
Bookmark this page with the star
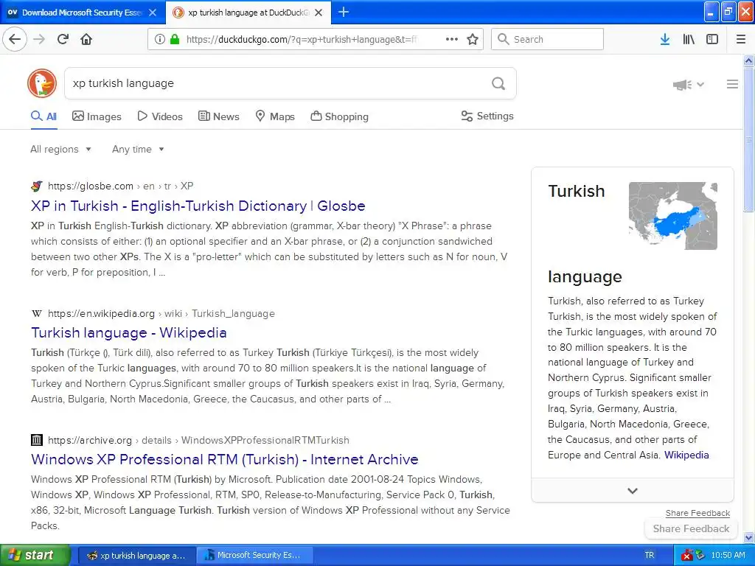pos(473,39)
